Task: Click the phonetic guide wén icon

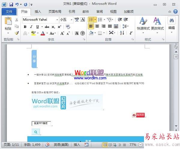Action: tap(77, 20)
